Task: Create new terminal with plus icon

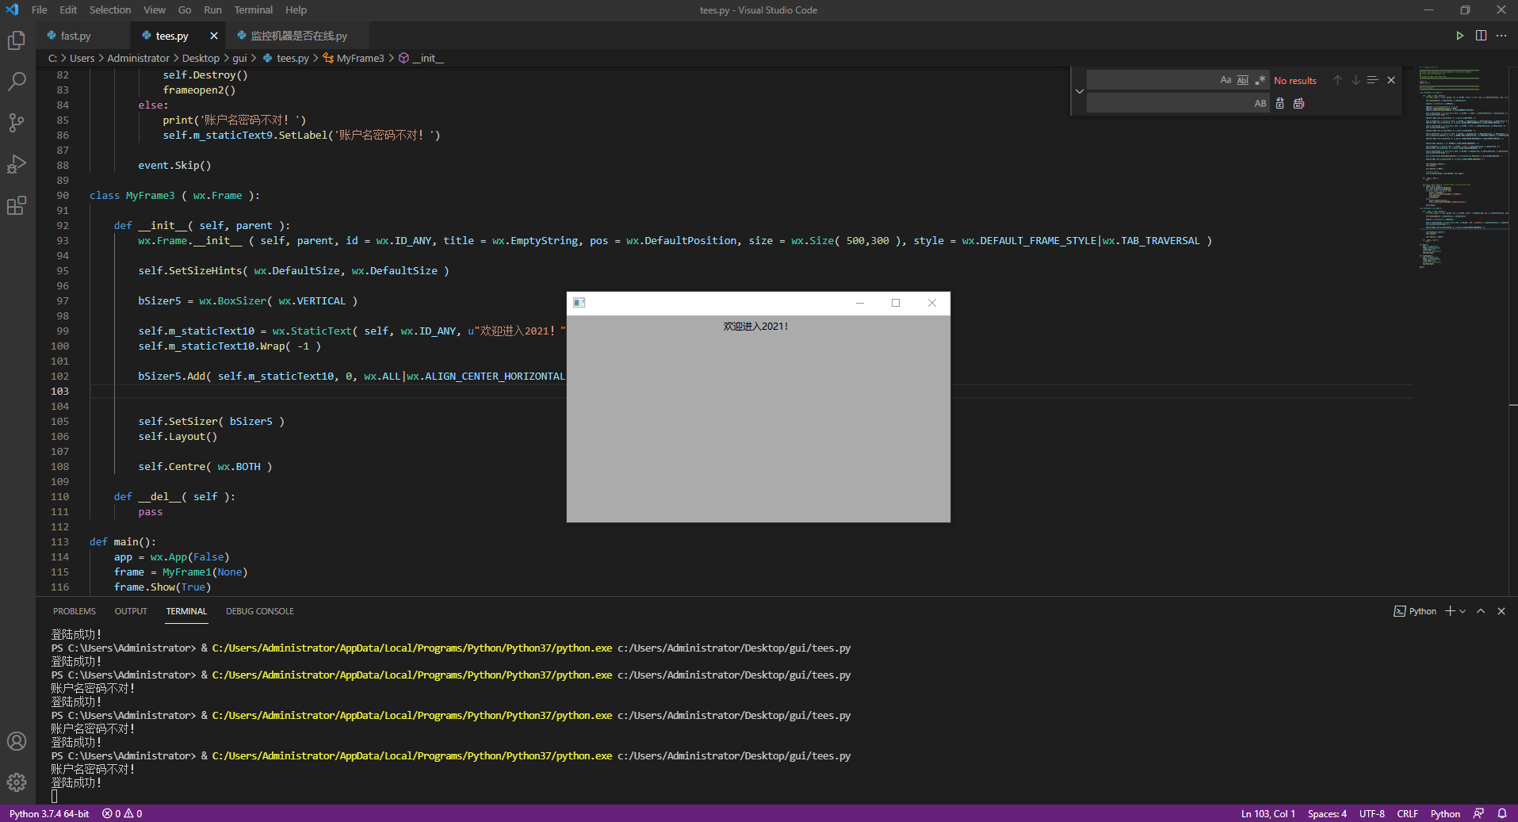Action: coord(1450,611)
